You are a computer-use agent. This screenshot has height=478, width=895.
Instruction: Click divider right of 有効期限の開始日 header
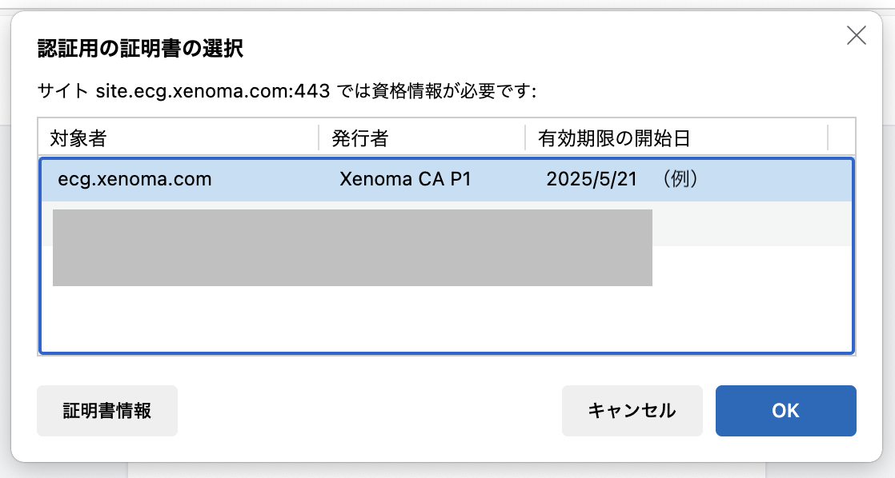click(828, 138)
